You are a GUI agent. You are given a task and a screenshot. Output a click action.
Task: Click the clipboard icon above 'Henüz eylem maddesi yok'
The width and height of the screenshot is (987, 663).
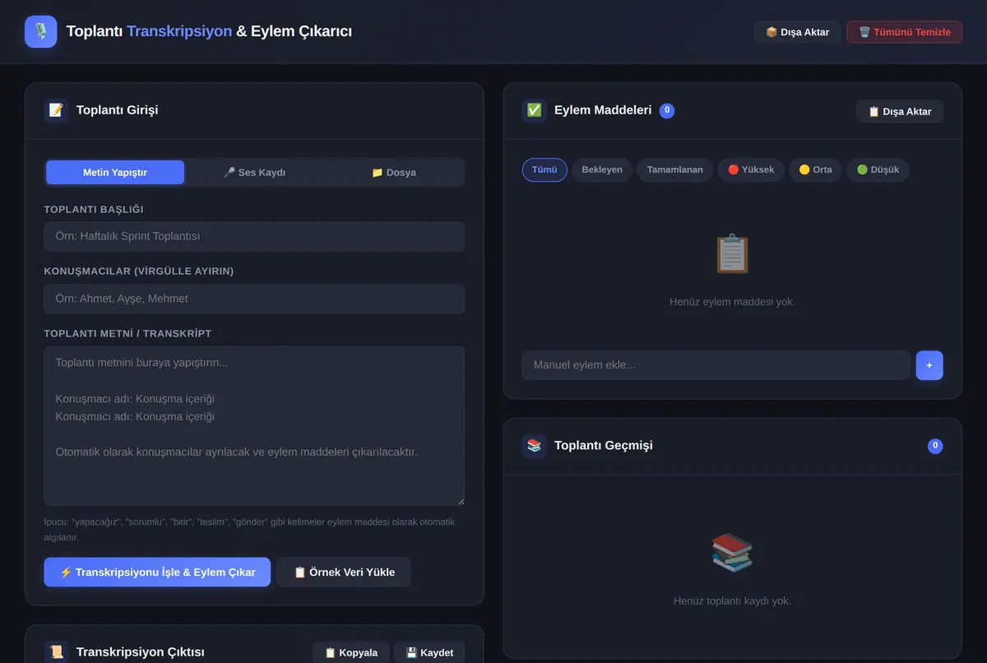click(x=732, y=254)
